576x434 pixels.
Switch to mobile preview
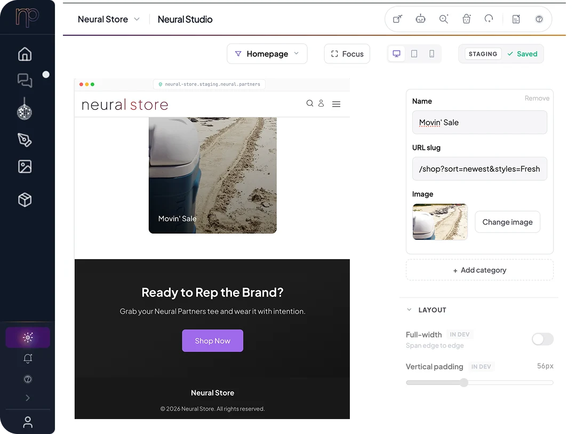tap(431, 54)
